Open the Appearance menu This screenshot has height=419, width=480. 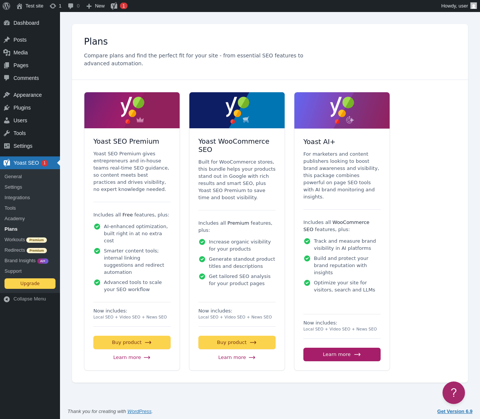point(30,95)
